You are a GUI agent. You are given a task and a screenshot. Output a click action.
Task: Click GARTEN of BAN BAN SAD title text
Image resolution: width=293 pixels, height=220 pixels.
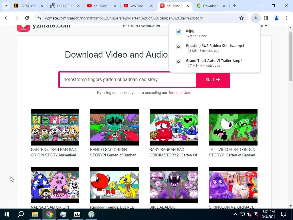pos(54,152)
